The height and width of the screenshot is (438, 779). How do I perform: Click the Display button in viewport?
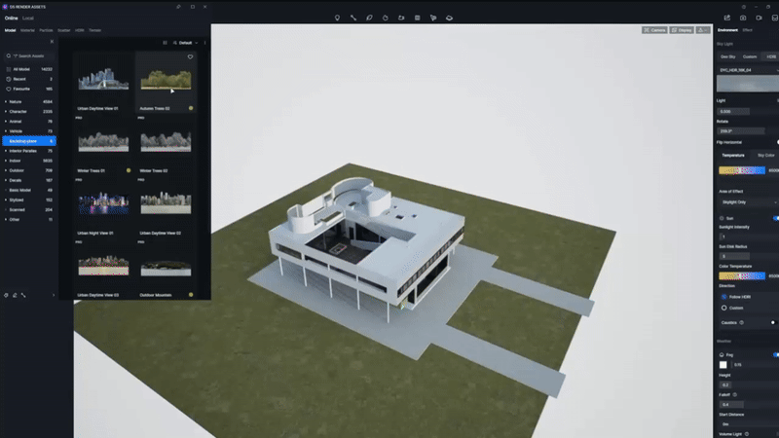pos(682,30)
